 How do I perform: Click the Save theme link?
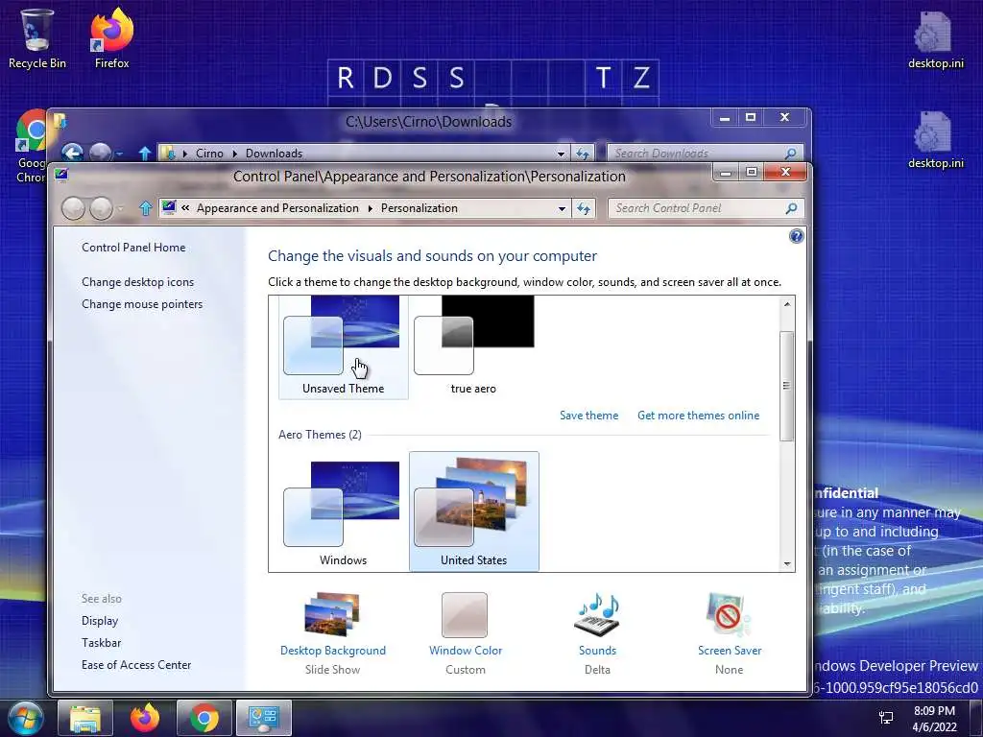[588, 416]
